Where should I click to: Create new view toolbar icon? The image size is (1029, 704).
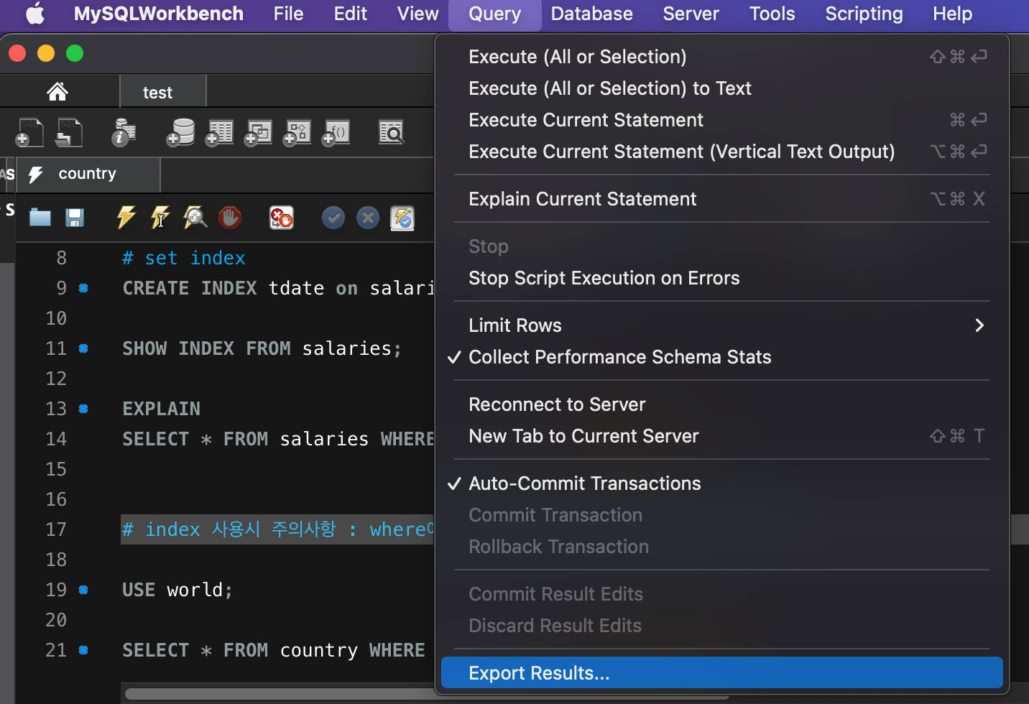(258, 132)
